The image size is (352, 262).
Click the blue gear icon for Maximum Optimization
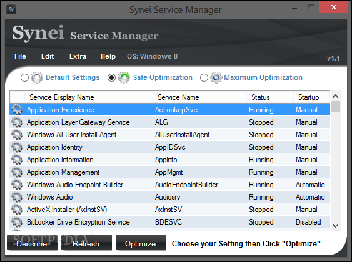coord(216,77)
